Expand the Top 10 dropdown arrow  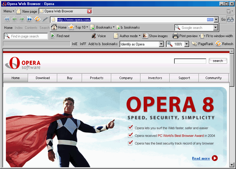pyautogui.click(x=87, y=27)
